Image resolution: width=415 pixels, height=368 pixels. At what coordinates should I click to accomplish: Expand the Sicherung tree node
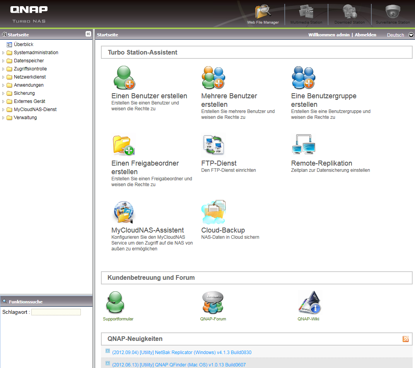[3, 94]
